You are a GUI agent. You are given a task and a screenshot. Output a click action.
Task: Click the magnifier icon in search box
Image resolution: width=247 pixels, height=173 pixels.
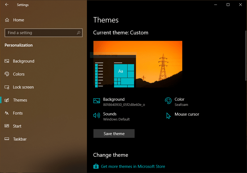point(79,33)
